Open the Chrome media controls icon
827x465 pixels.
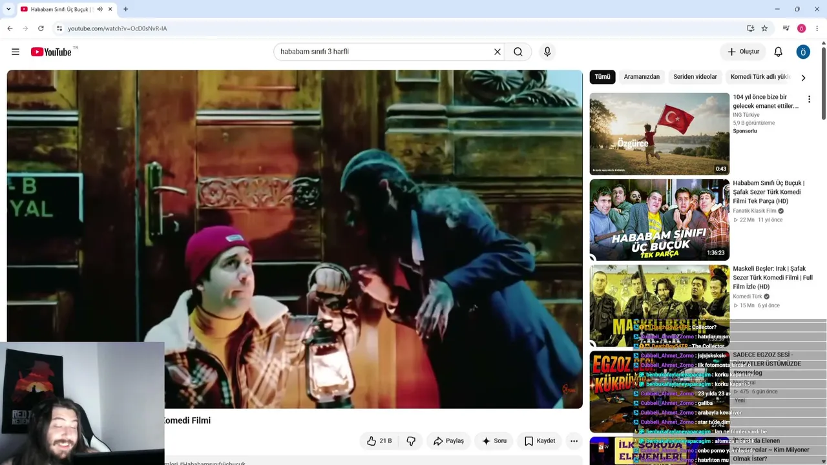[x=786, y=28]
